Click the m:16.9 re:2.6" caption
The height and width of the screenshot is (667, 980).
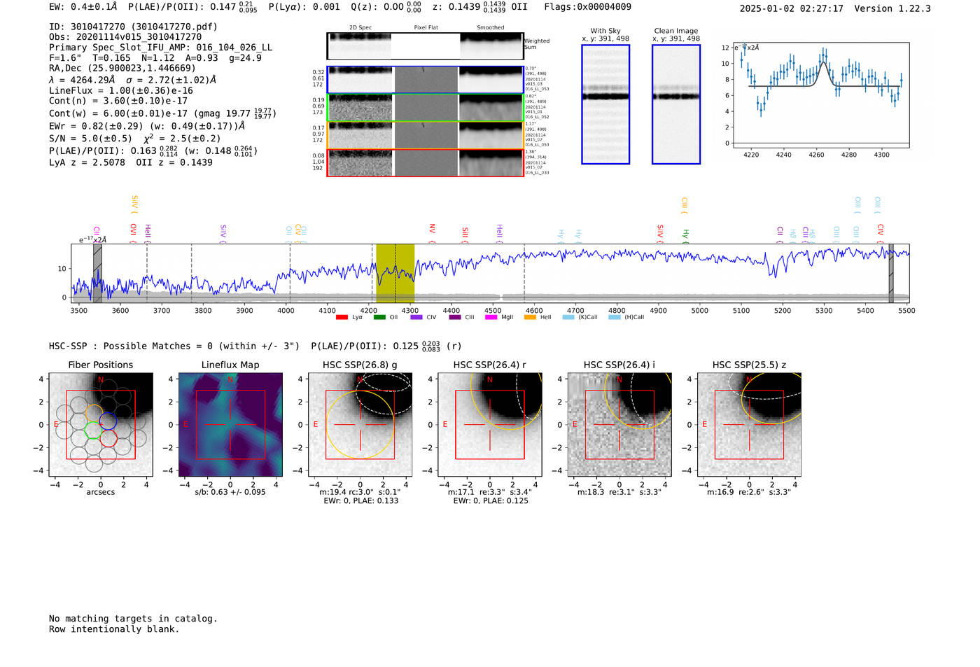point(749,492)
